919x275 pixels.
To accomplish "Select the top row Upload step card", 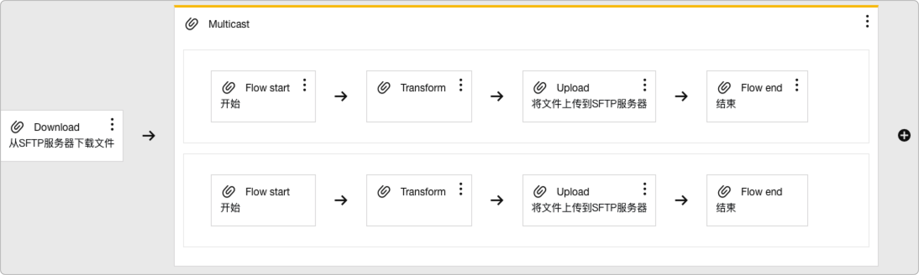I will point(589,96).
